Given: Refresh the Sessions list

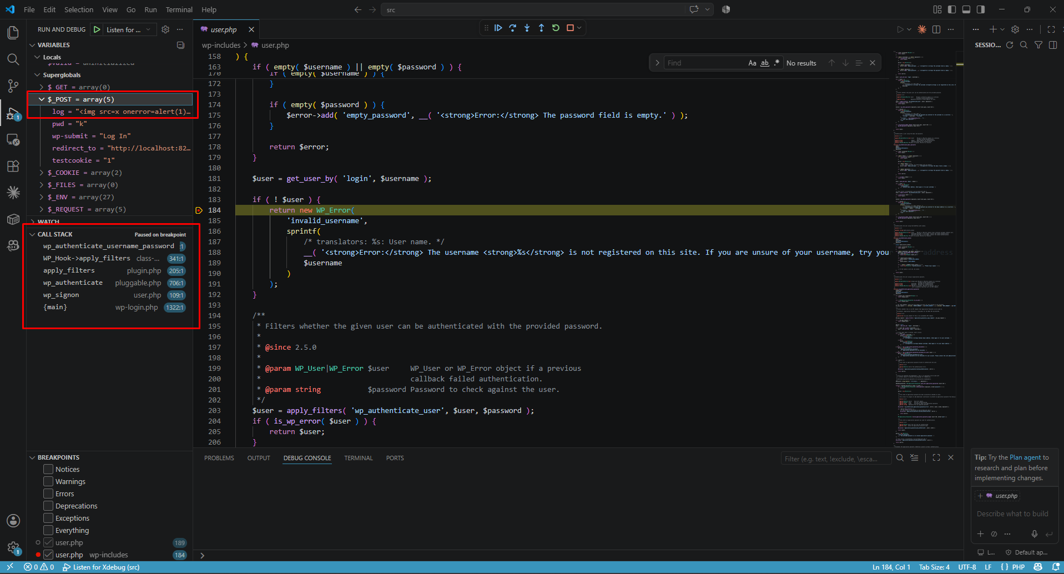Looking at the screenshot, I should click(x=1010, y=45).
